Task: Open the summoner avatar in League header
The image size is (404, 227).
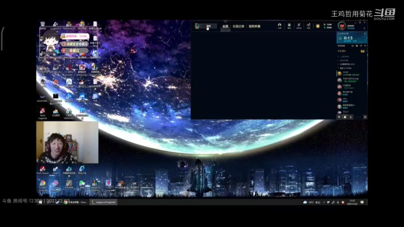Action: (x=342, y=26)
